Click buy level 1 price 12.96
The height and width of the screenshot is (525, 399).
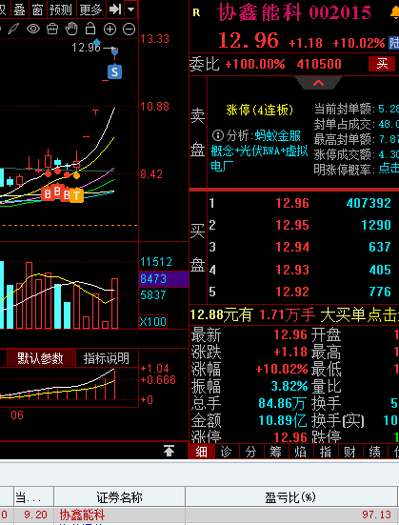(x=292, y=203)
